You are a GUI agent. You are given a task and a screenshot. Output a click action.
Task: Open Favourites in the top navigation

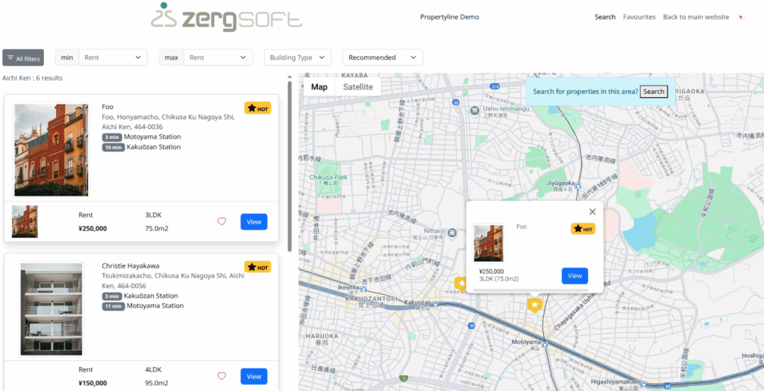[639, 17]
